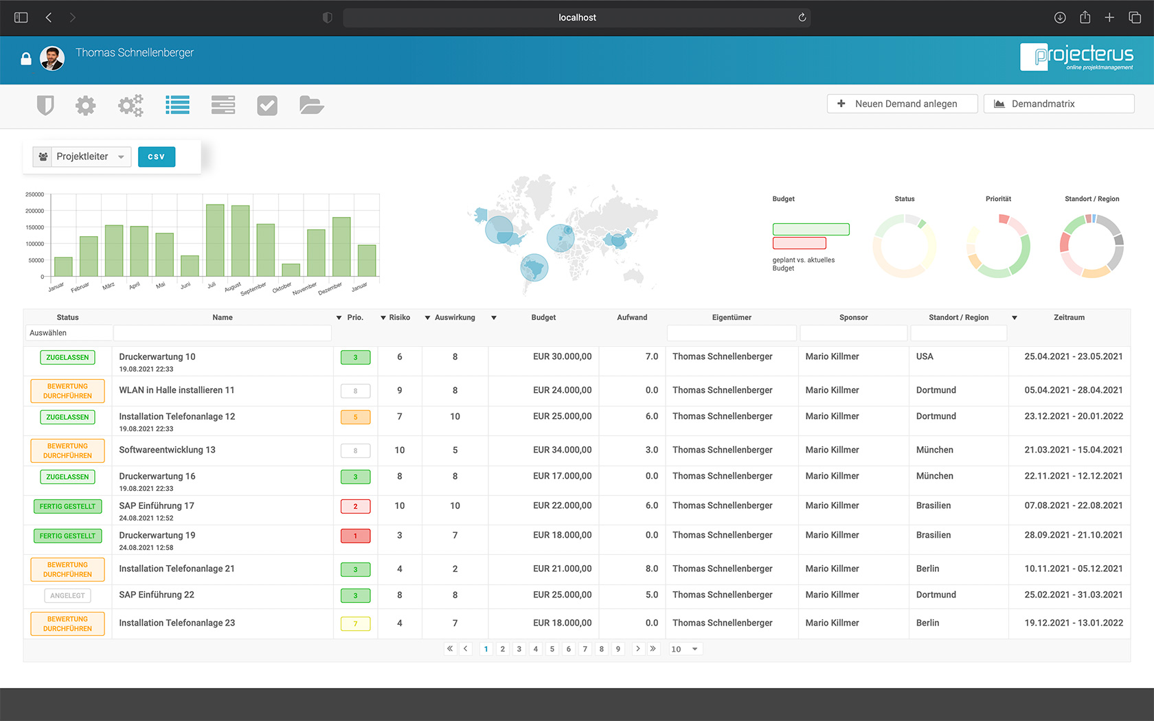This screenshot has width=1154, height=721.
Task: Select the multiple gears configuration icon
Action: coord(130,105)
